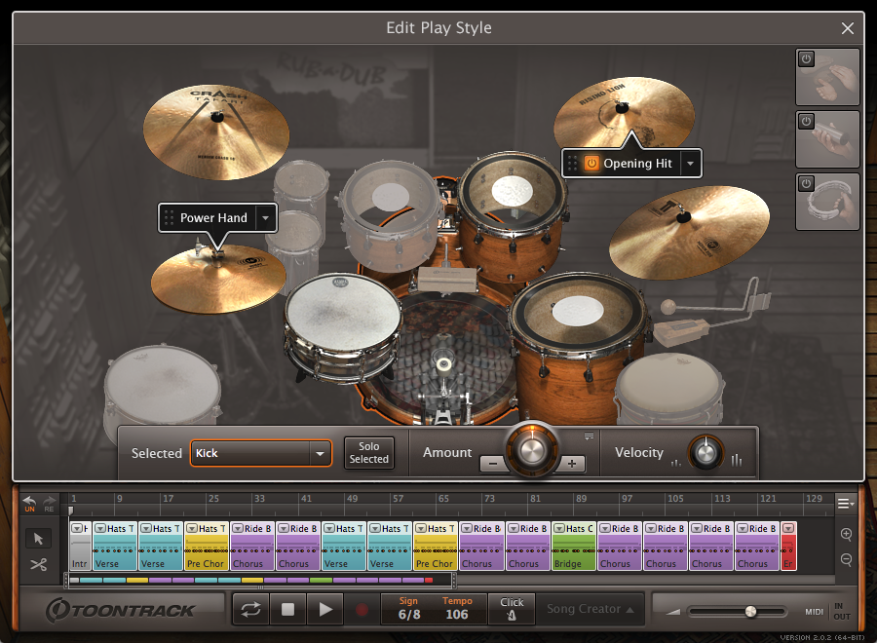Toggle loop playback
The image size is (877, 643).
tap(250, 610)
